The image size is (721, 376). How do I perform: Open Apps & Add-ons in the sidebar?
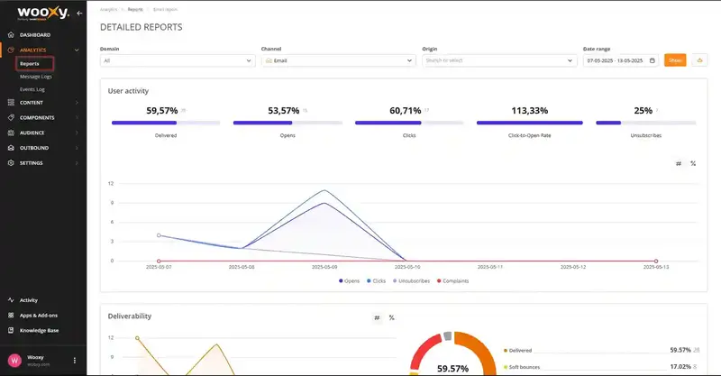[x=38, y=316]
